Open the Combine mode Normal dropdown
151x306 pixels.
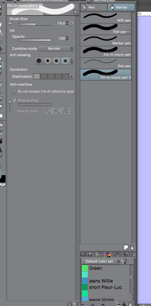pyautogui.click(x=56, y=49)
